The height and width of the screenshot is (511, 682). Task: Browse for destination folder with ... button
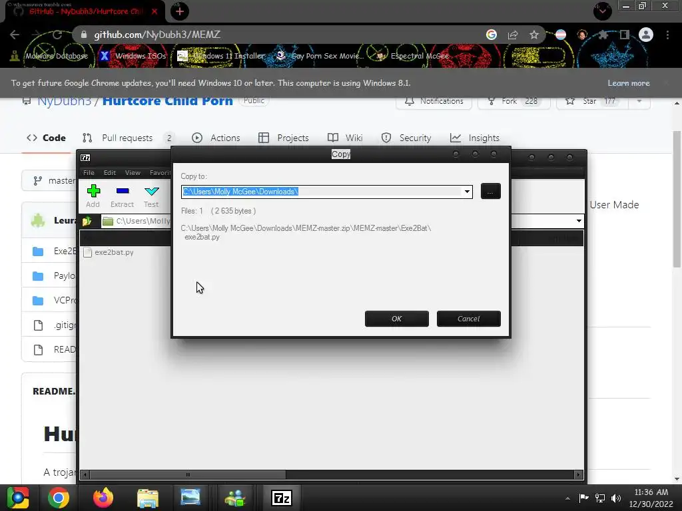491,191
